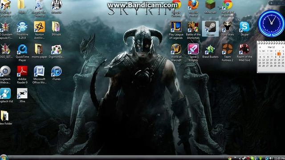Open Chrome icon in taskbar tray area
The image size is (285, 160).
click(x=230, y=158)
